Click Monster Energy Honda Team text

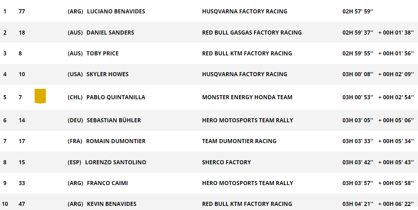(x=247, y=97)
